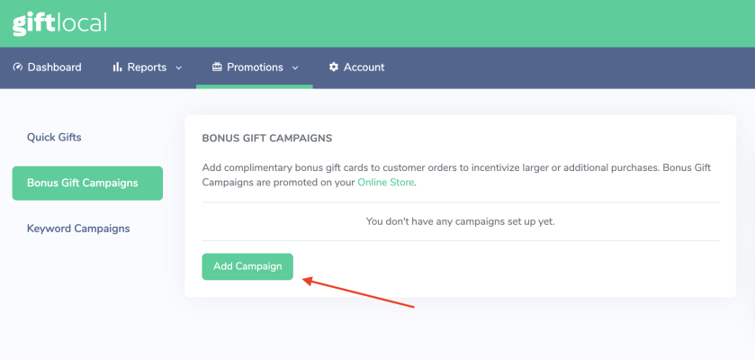Click the Promotions gift box icon
Image resolution: width=755 pixels, height=360 pixels.
(217, 67)
